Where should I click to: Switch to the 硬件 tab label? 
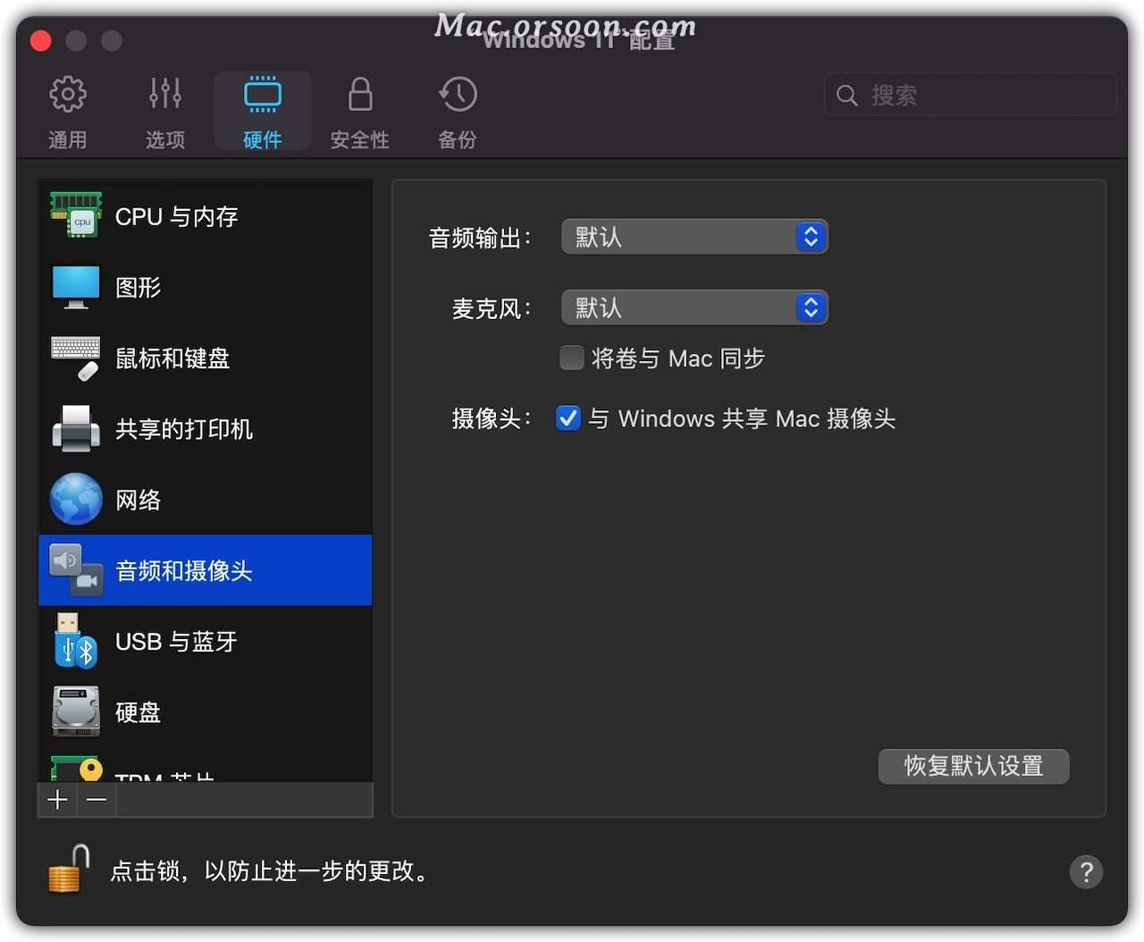pyautogui.click(x=263, y=140)
